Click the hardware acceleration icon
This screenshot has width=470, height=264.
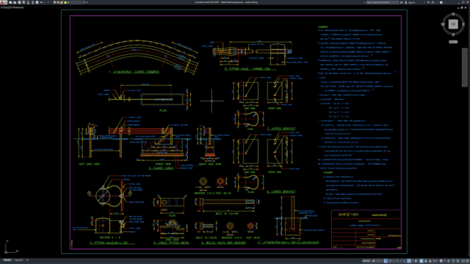[x=458, y=261]
